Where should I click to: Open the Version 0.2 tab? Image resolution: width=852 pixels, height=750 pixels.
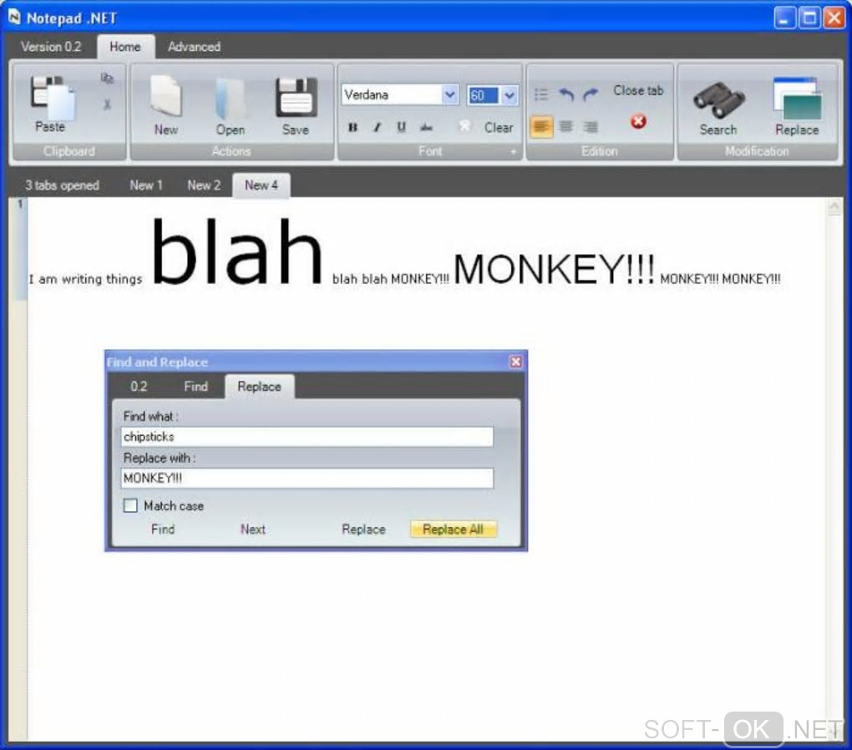pos(51,48)
